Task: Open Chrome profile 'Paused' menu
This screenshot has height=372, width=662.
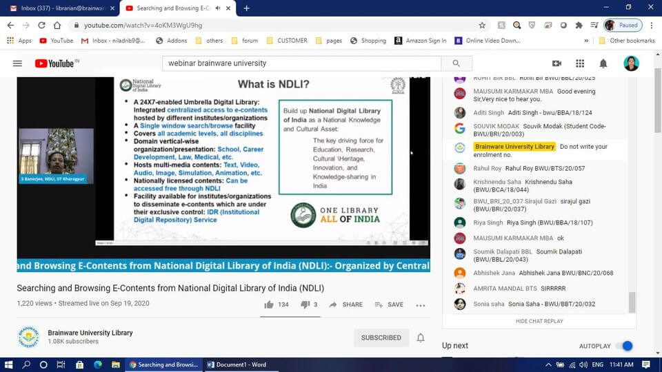Action: (x=623, y=25)
